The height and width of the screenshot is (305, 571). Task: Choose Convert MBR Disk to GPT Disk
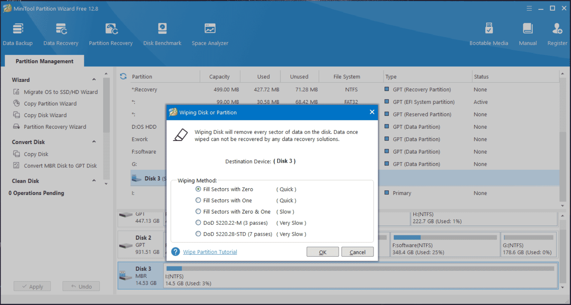[x=55, y=165]
